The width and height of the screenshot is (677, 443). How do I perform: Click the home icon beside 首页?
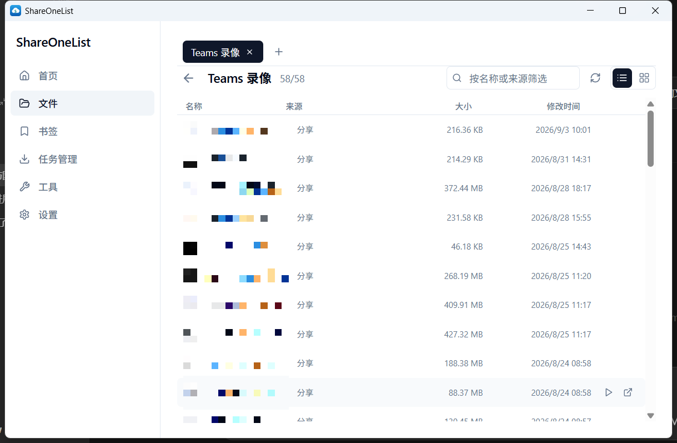[x=24, y=76]
